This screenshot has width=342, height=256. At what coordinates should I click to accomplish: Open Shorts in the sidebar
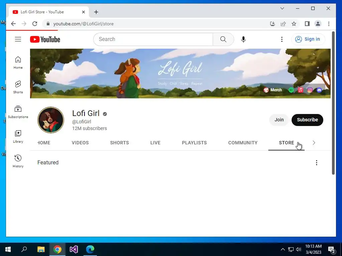18,87
